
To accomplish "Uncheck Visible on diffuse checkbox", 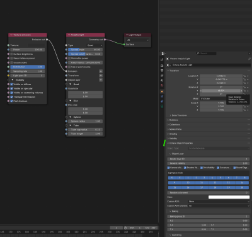I will click(12, 84).
